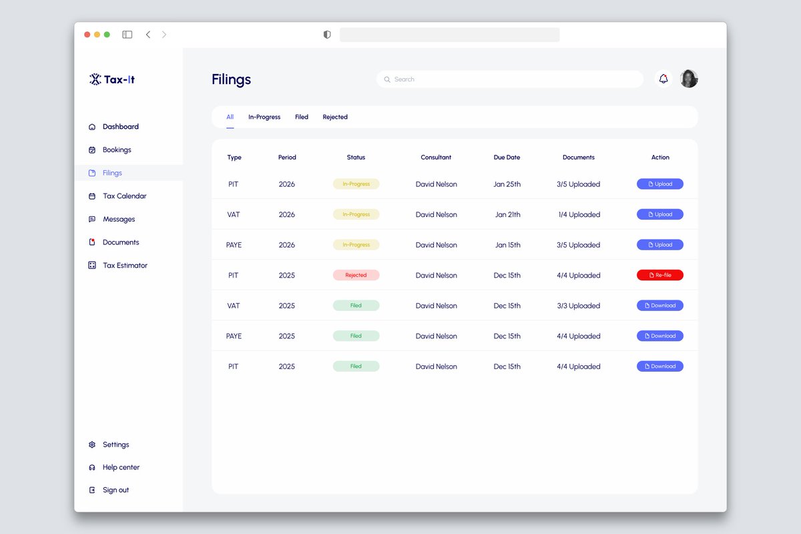This screenshot has height=534, width=801.
Task: Open Tax Estimator tool
Action: [x=125, y=266]
